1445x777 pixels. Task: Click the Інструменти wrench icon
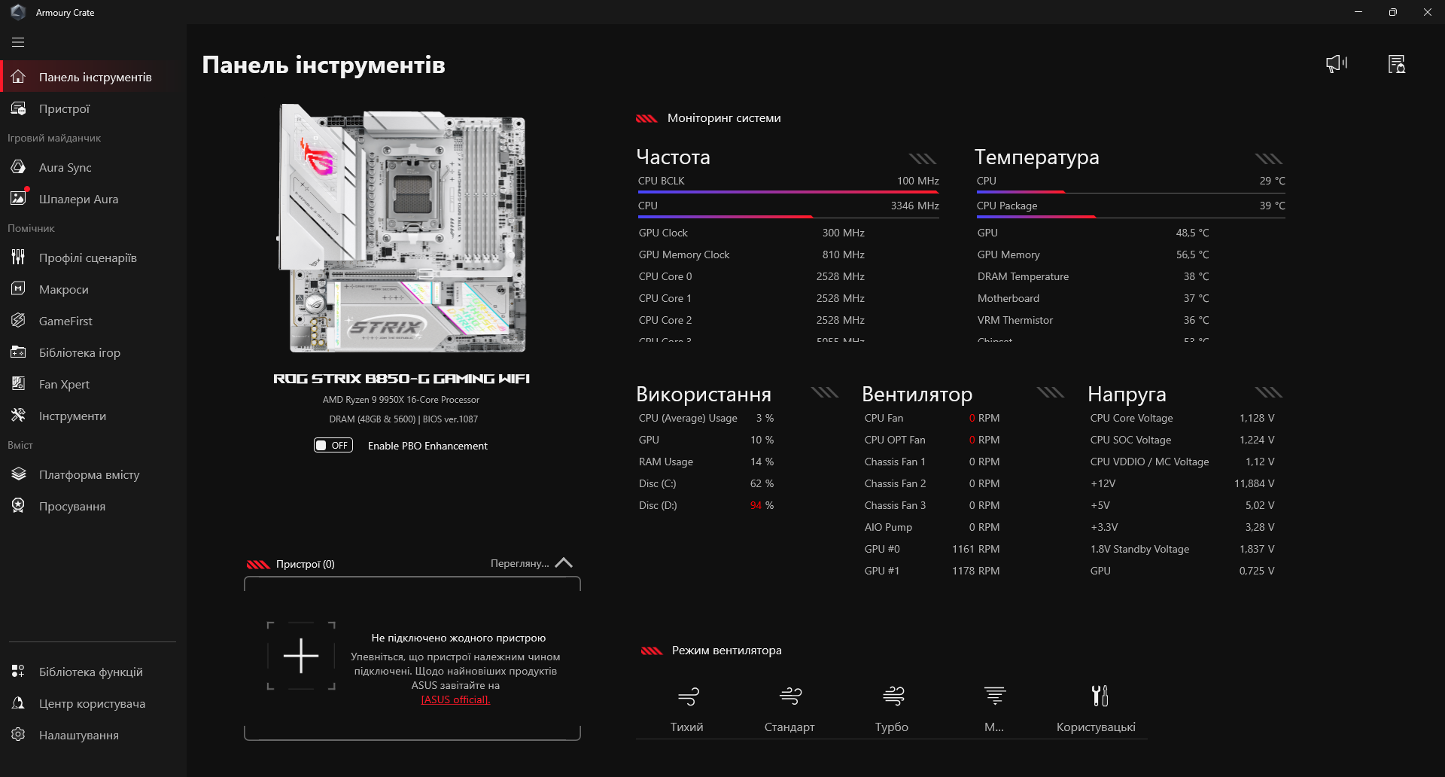coord(19,416)
